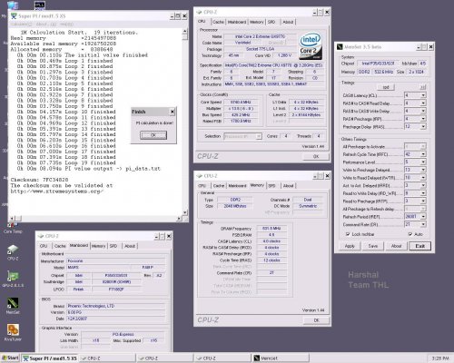Viewport: 454px width, 363px height.
Task: Switch to Super PI taskbar button
Action: pos(50,358)
